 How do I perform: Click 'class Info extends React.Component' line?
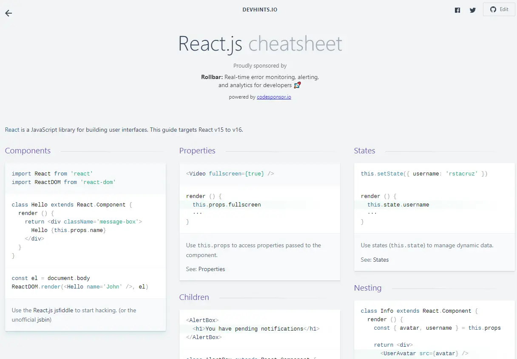[419, 311]
